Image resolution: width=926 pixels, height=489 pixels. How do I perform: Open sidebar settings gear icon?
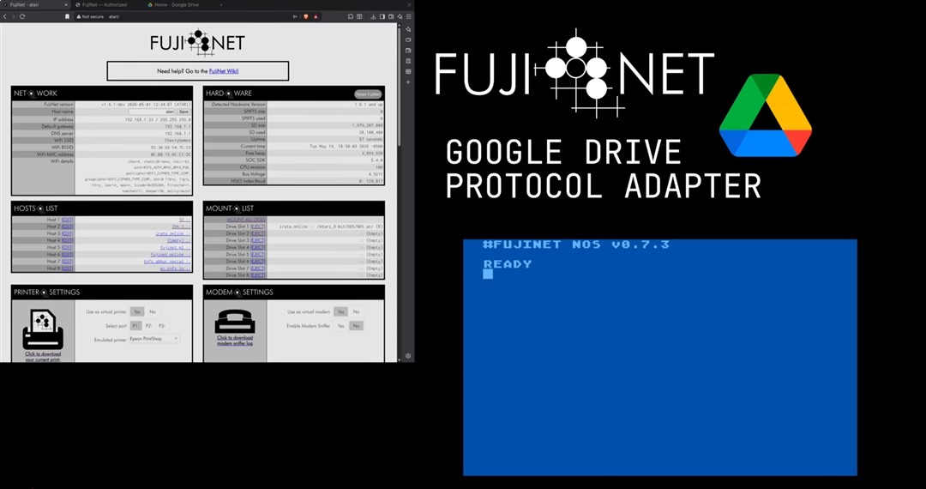pyautogui.click(x=408, y=356)
